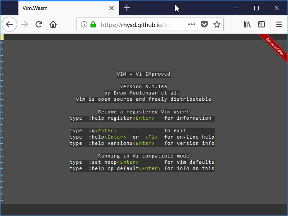Save page to Pocket
Screen dimensions: 288x216
click(x=204, y=24)
